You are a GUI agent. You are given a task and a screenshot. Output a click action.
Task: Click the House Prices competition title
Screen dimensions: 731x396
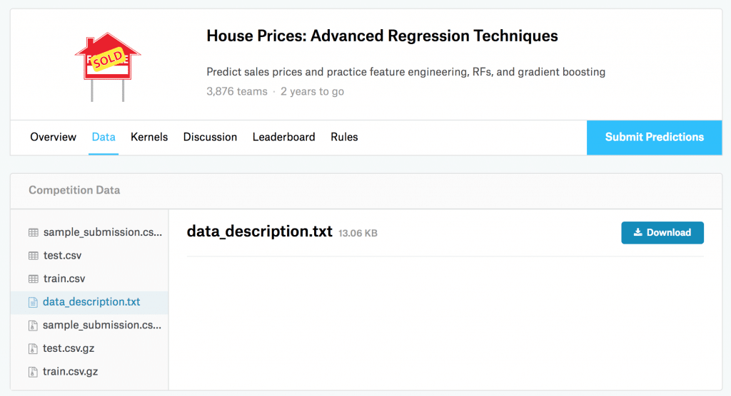click(383, 36)
